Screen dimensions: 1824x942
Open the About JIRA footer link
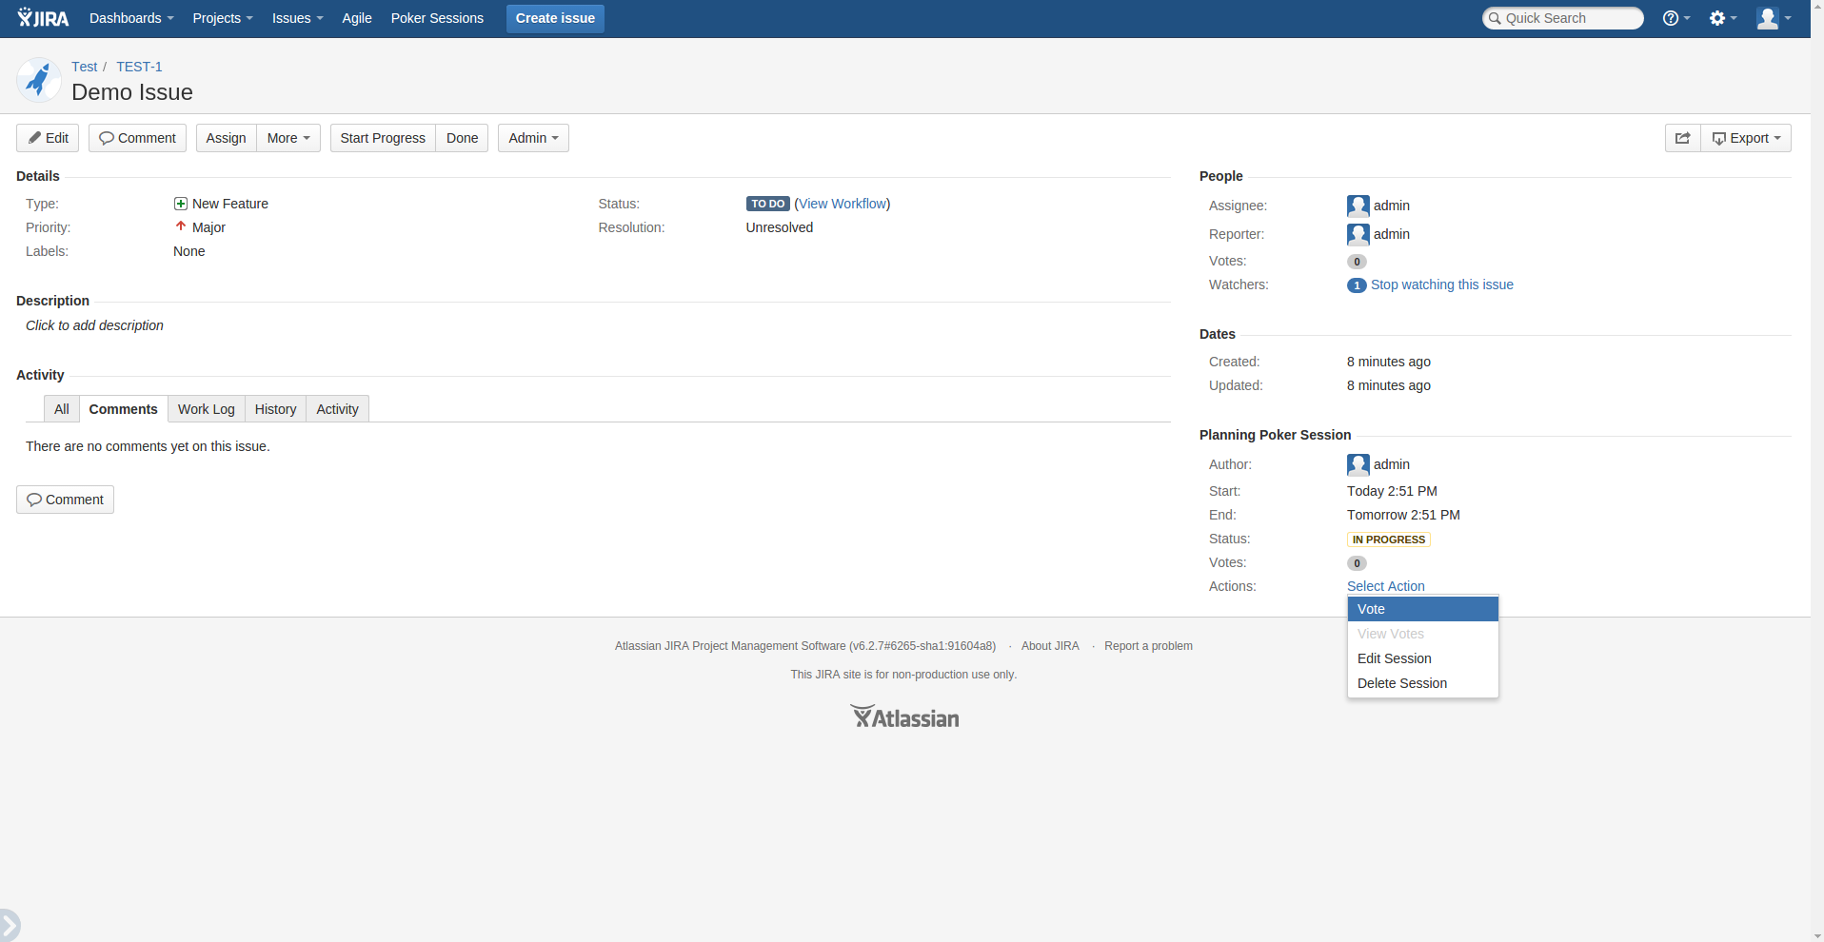click(1050, 646)
